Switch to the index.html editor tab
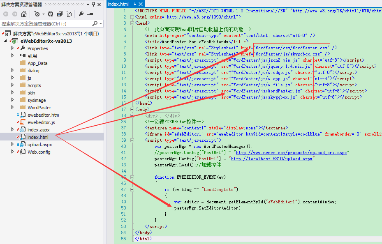Image resolution: width=382 pixels, height=244 pixels. [118, 4]
